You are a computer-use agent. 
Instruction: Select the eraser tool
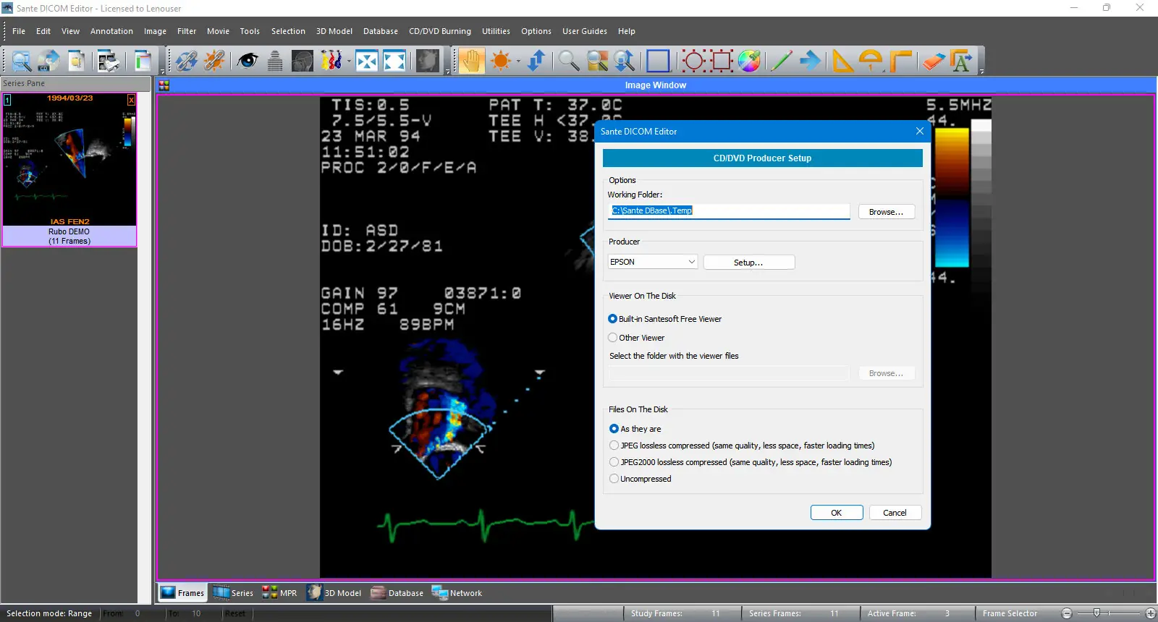(934, 61)
